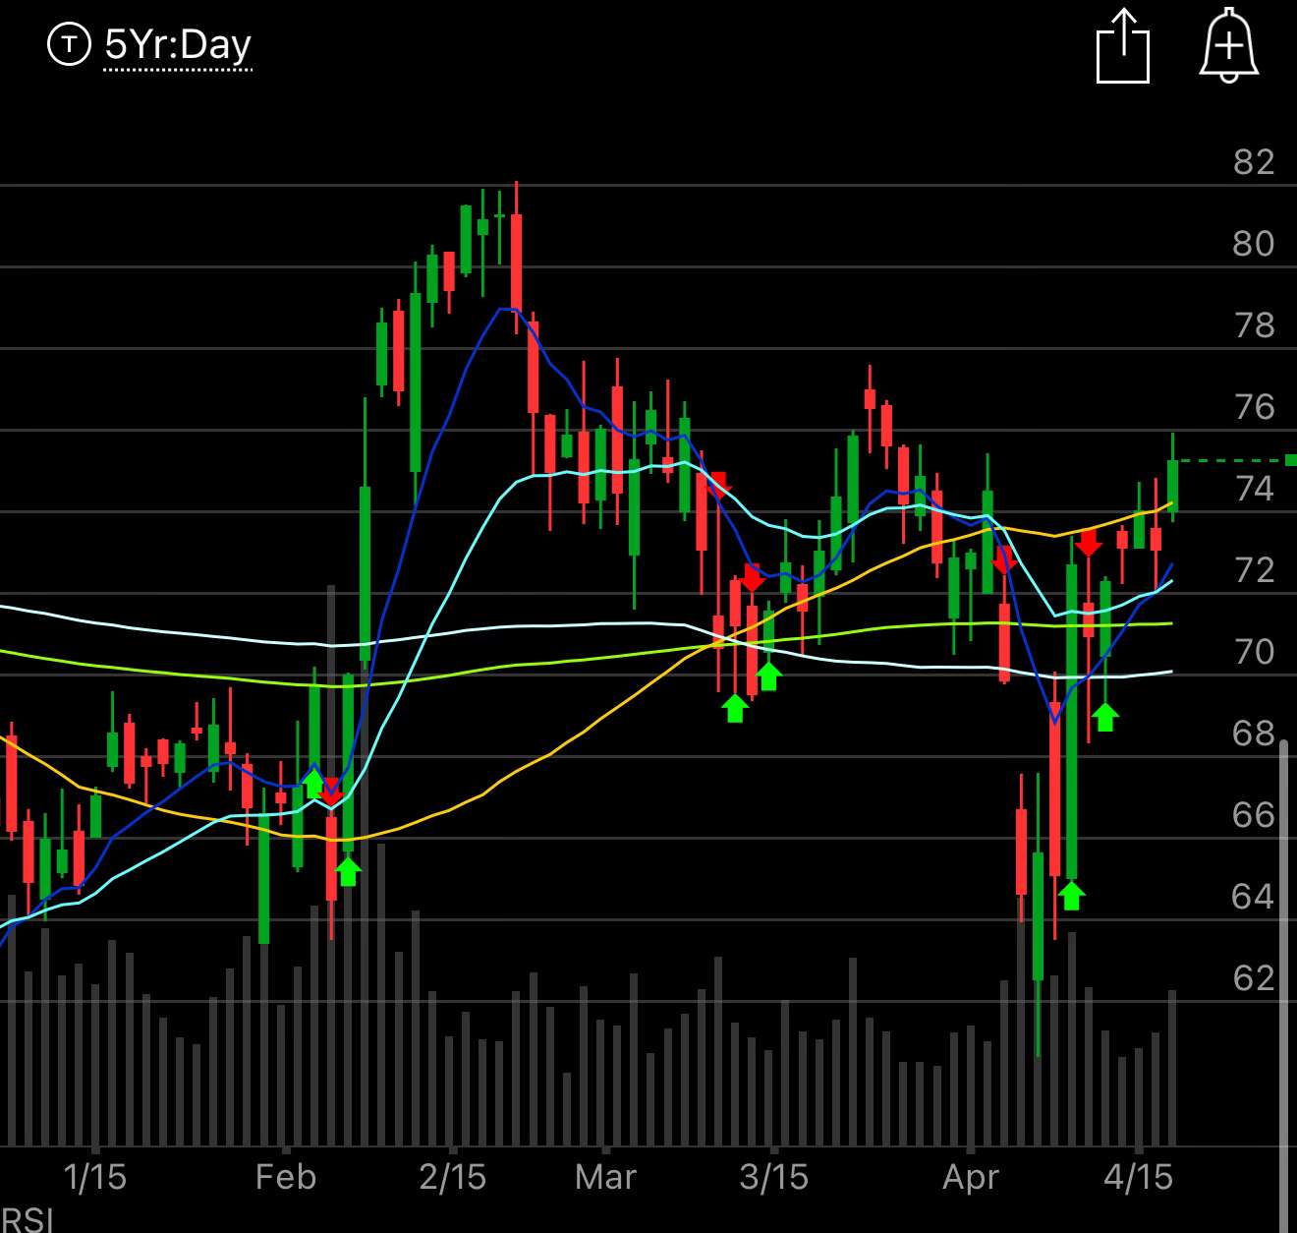Viewport: 1297px width, 1233px height.
Task: Tap the Feb date label
Action: coord(286,1177)
